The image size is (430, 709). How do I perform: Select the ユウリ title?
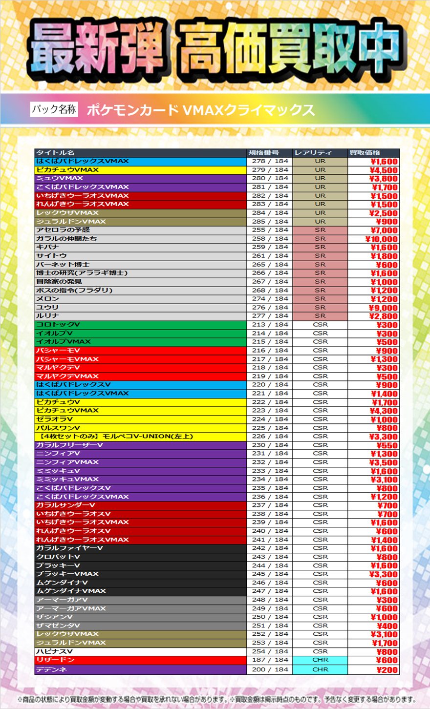click(x=141, y=308)
